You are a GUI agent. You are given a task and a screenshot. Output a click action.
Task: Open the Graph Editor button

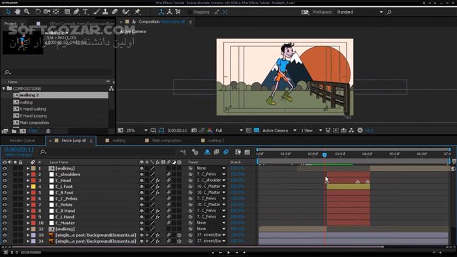(x=247, y=152)
